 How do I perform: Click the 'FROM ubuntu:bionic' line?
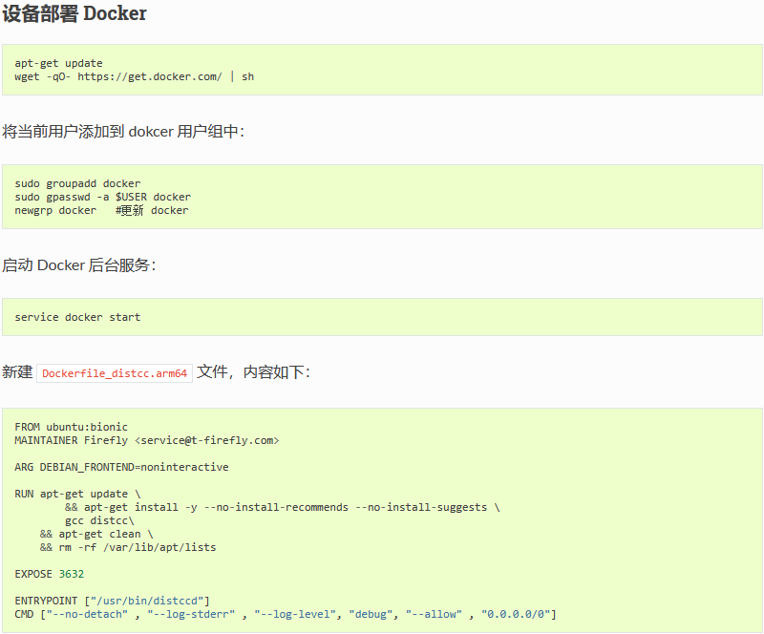(71, 427)
